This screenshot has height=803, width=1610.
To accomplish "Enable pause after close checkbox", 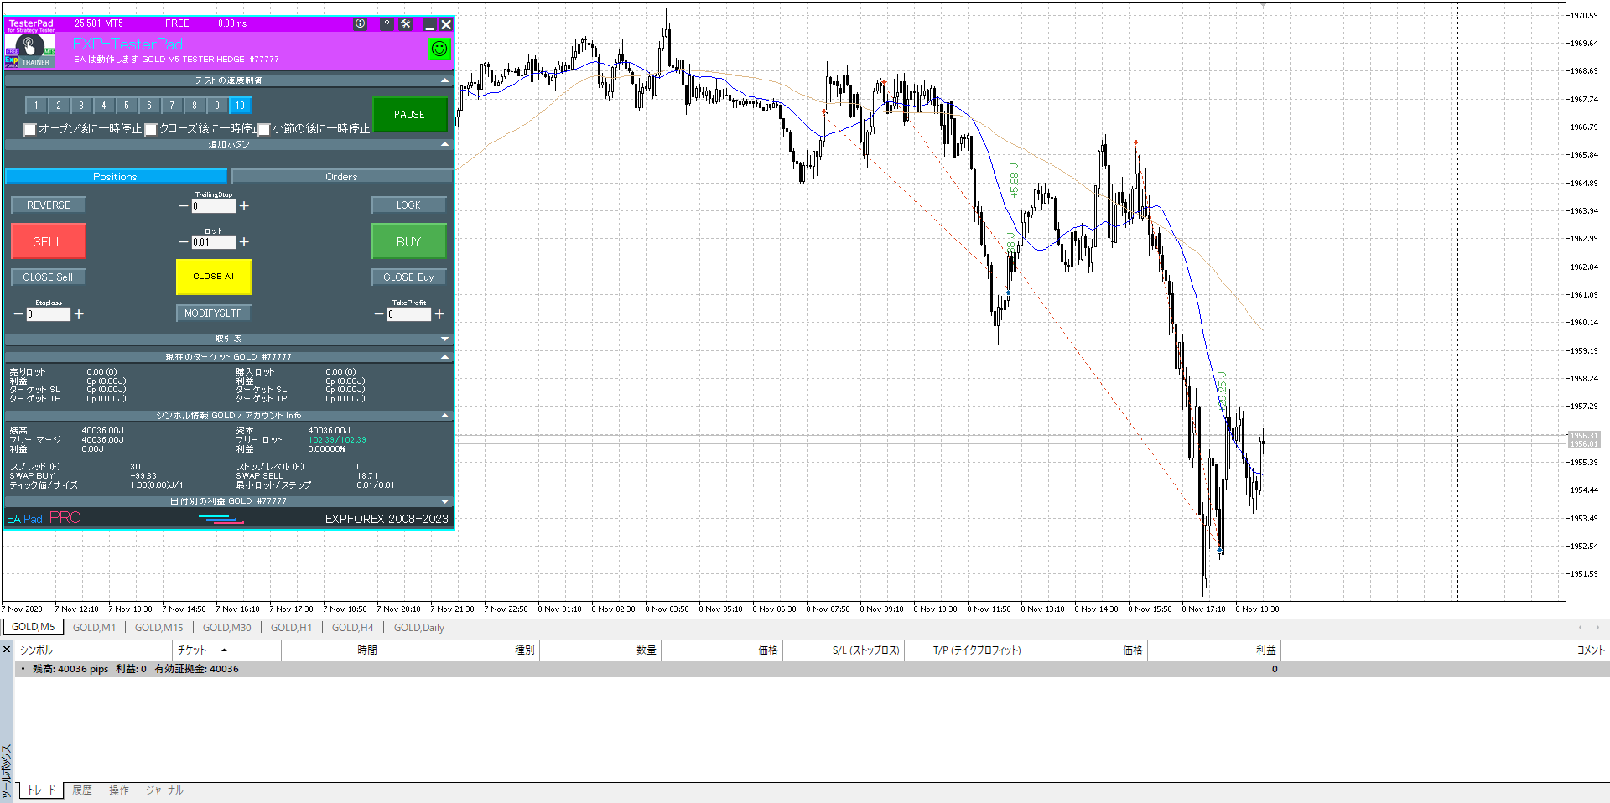I will pyautogui.click(x=151, y=129).
